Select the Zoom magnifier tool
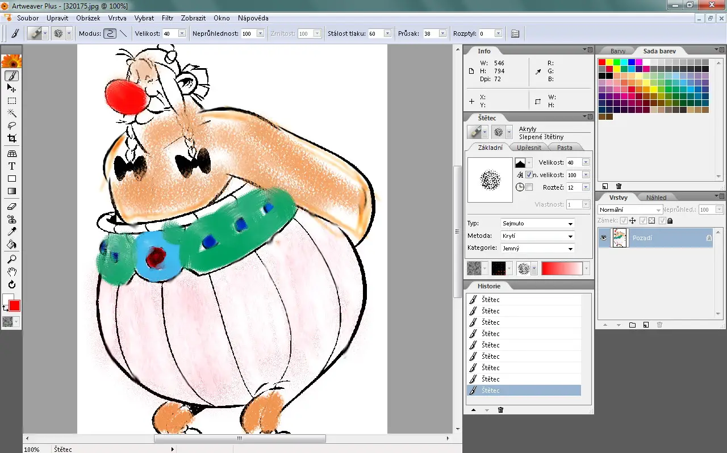This screenshot has height=453, width=727. 11,259
